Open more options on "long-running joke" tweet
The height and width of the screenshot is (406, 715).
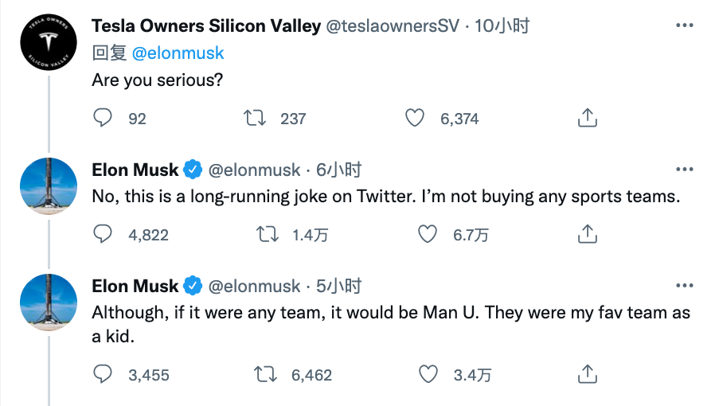684,170
